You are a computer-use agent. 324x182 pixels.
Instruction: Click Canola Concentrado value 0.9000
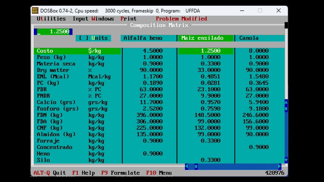[259, 147]
